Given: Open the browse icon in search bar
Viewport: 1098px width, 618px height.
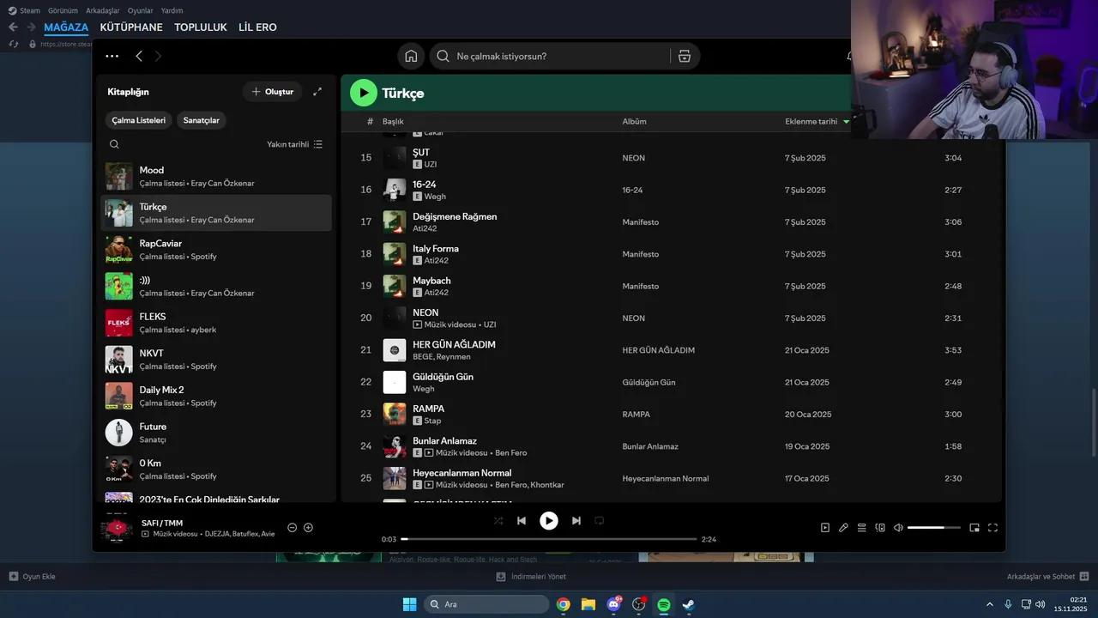Looking at the screenshot, I should [x=684, y=56].
